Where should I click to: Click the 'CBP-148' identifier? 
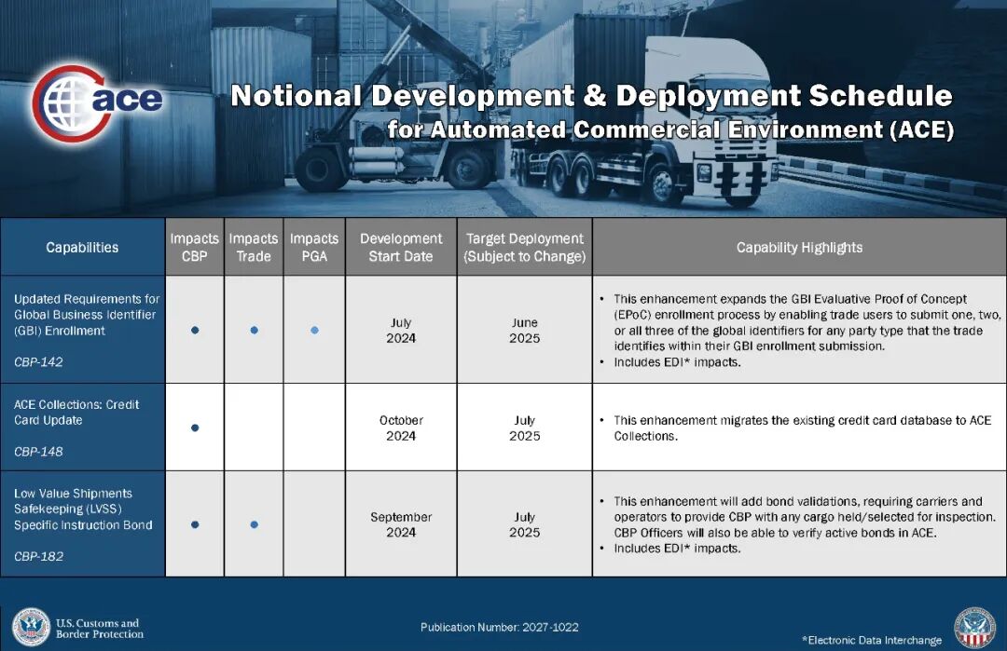tap(38, 452)
